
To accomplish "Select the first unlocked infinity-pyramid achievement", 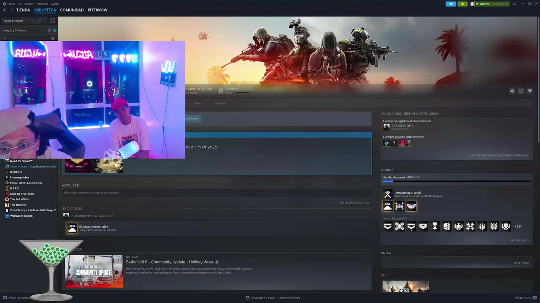I will point(387,206).
